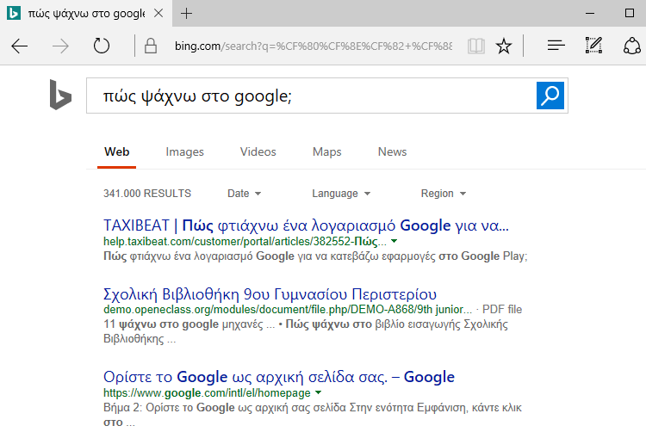646x432 pixels.
Task: Open reading view book icon
Action: click(475, 46)
